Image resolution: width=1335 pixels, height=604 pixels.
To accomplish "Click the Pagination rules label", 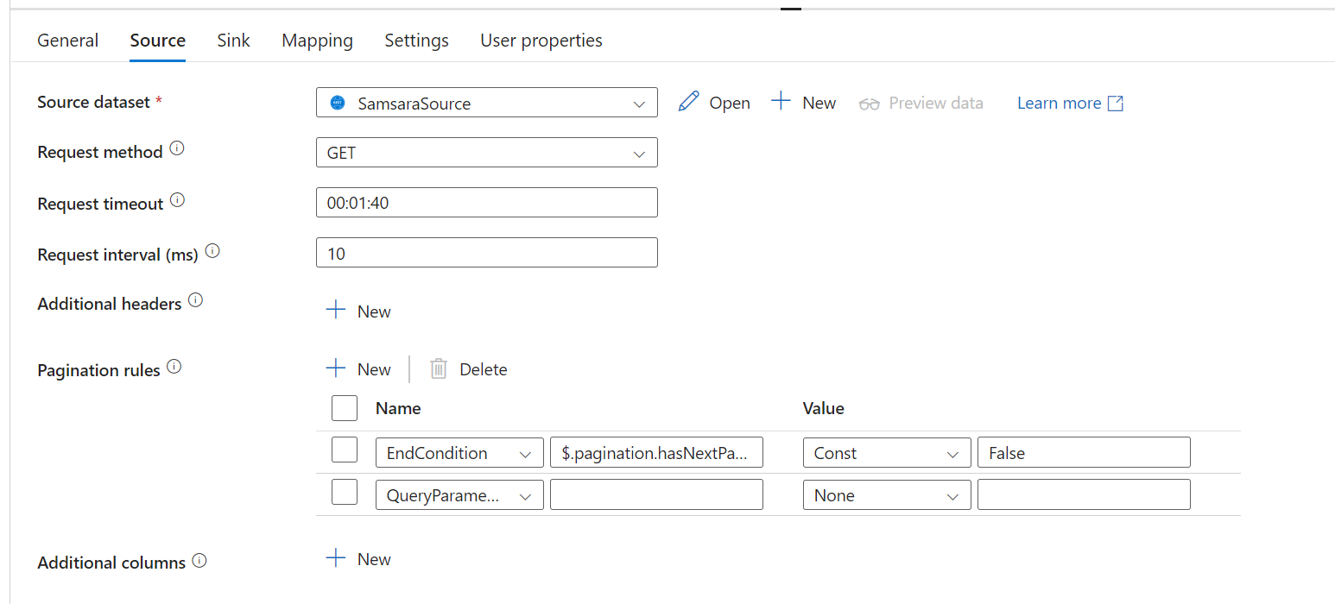I will click(x=98, y=370).
